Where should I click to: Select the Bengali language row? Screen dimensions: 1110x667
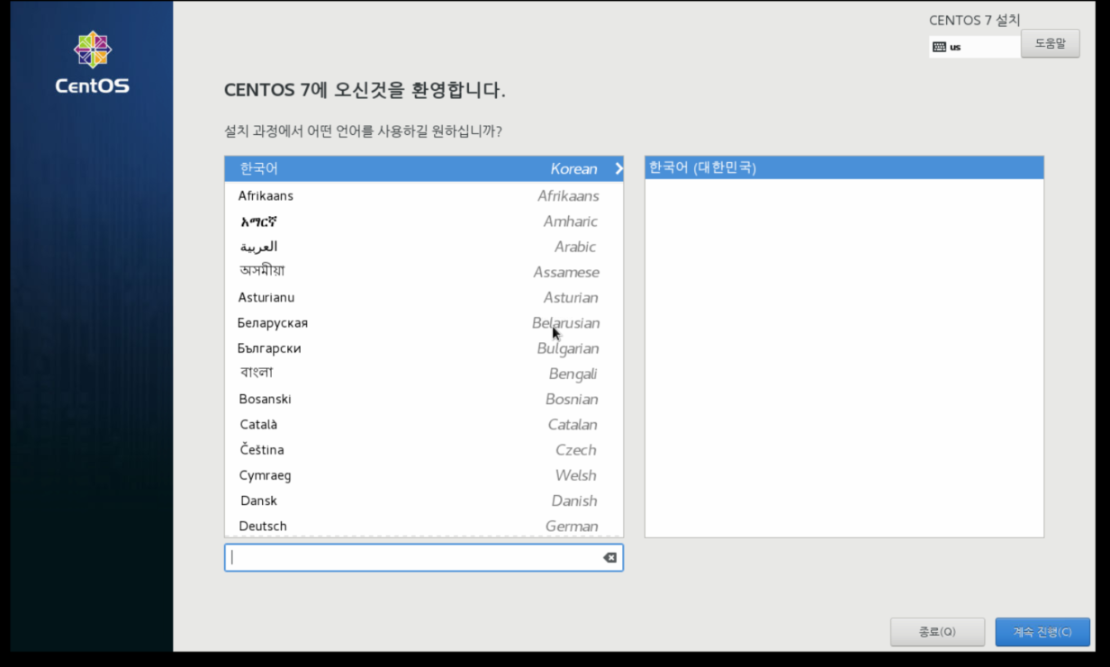click(424, 374)
